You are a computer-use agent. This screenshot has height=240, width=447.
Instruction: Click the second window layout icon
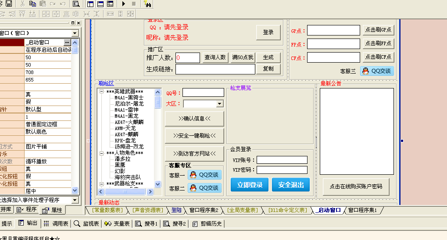(100, 4)
